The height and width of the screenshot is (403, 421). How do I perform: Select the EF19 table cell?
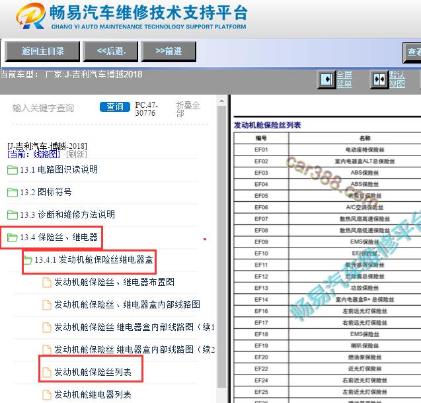coord(261,345)
